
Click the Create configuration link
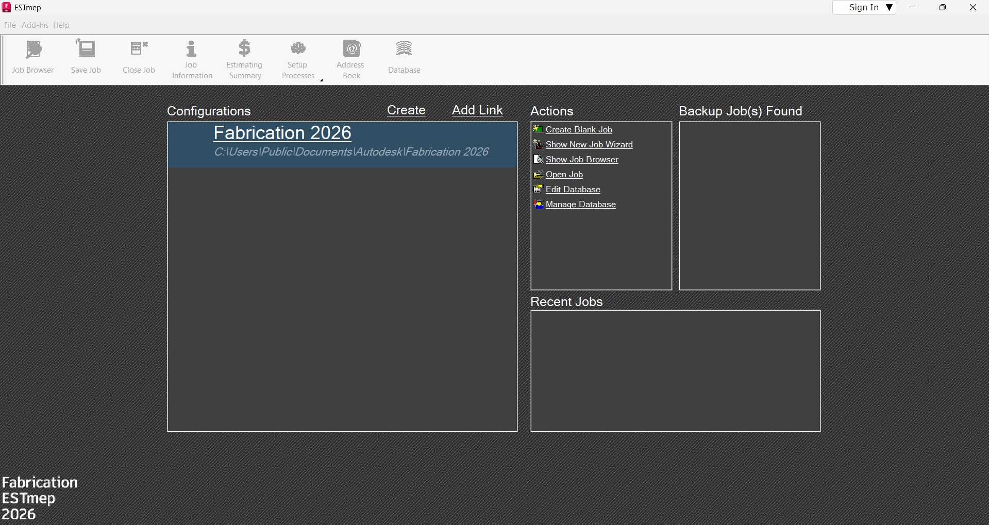click(x=406, y=110)
